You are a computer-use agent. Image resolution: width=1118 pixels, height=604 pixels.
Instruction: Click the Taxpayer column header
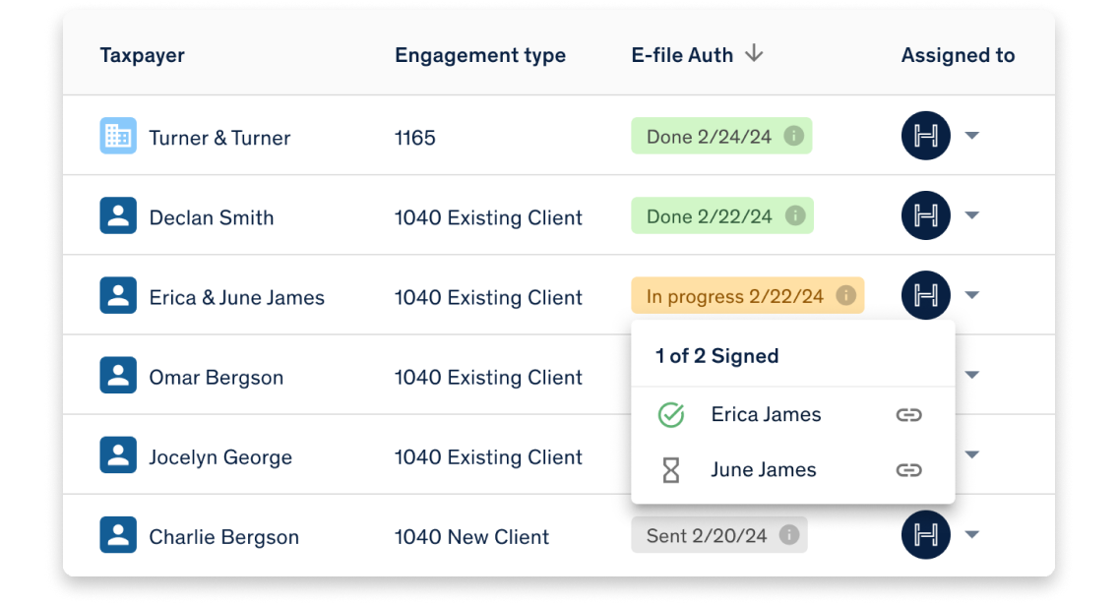click(x=142, y=56)
